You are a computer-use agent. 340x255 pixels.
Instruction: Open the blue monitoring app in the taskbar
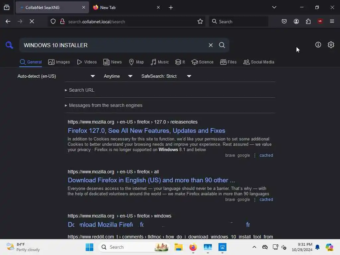tap(208, 247)
